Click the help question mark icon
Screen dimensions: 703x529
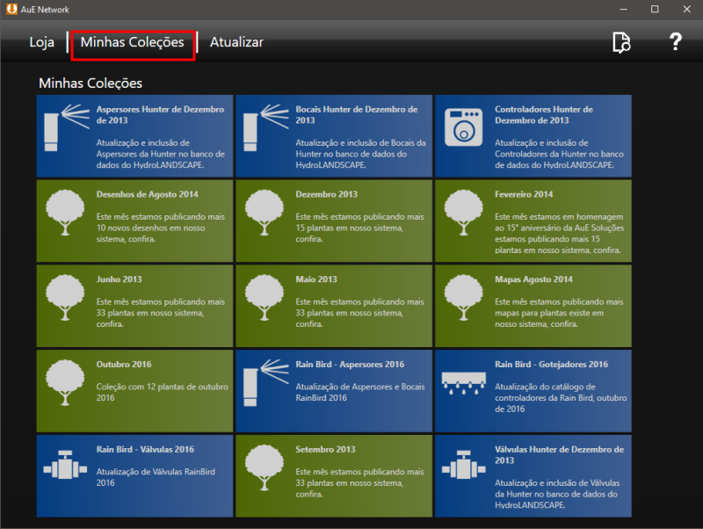point(675,42)
